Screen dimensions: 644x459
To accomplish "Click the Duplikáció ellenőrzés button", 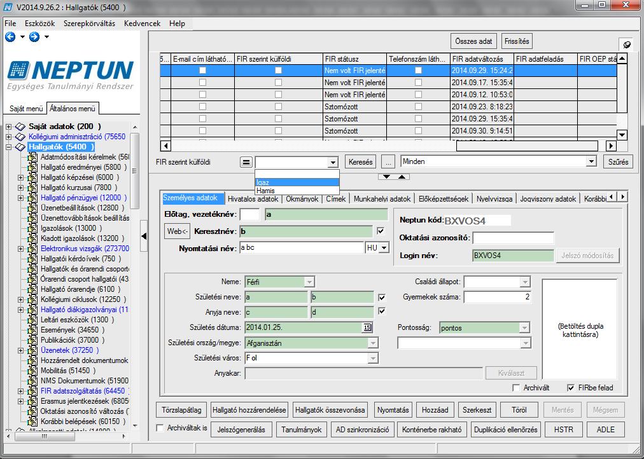I will [505, 430].
